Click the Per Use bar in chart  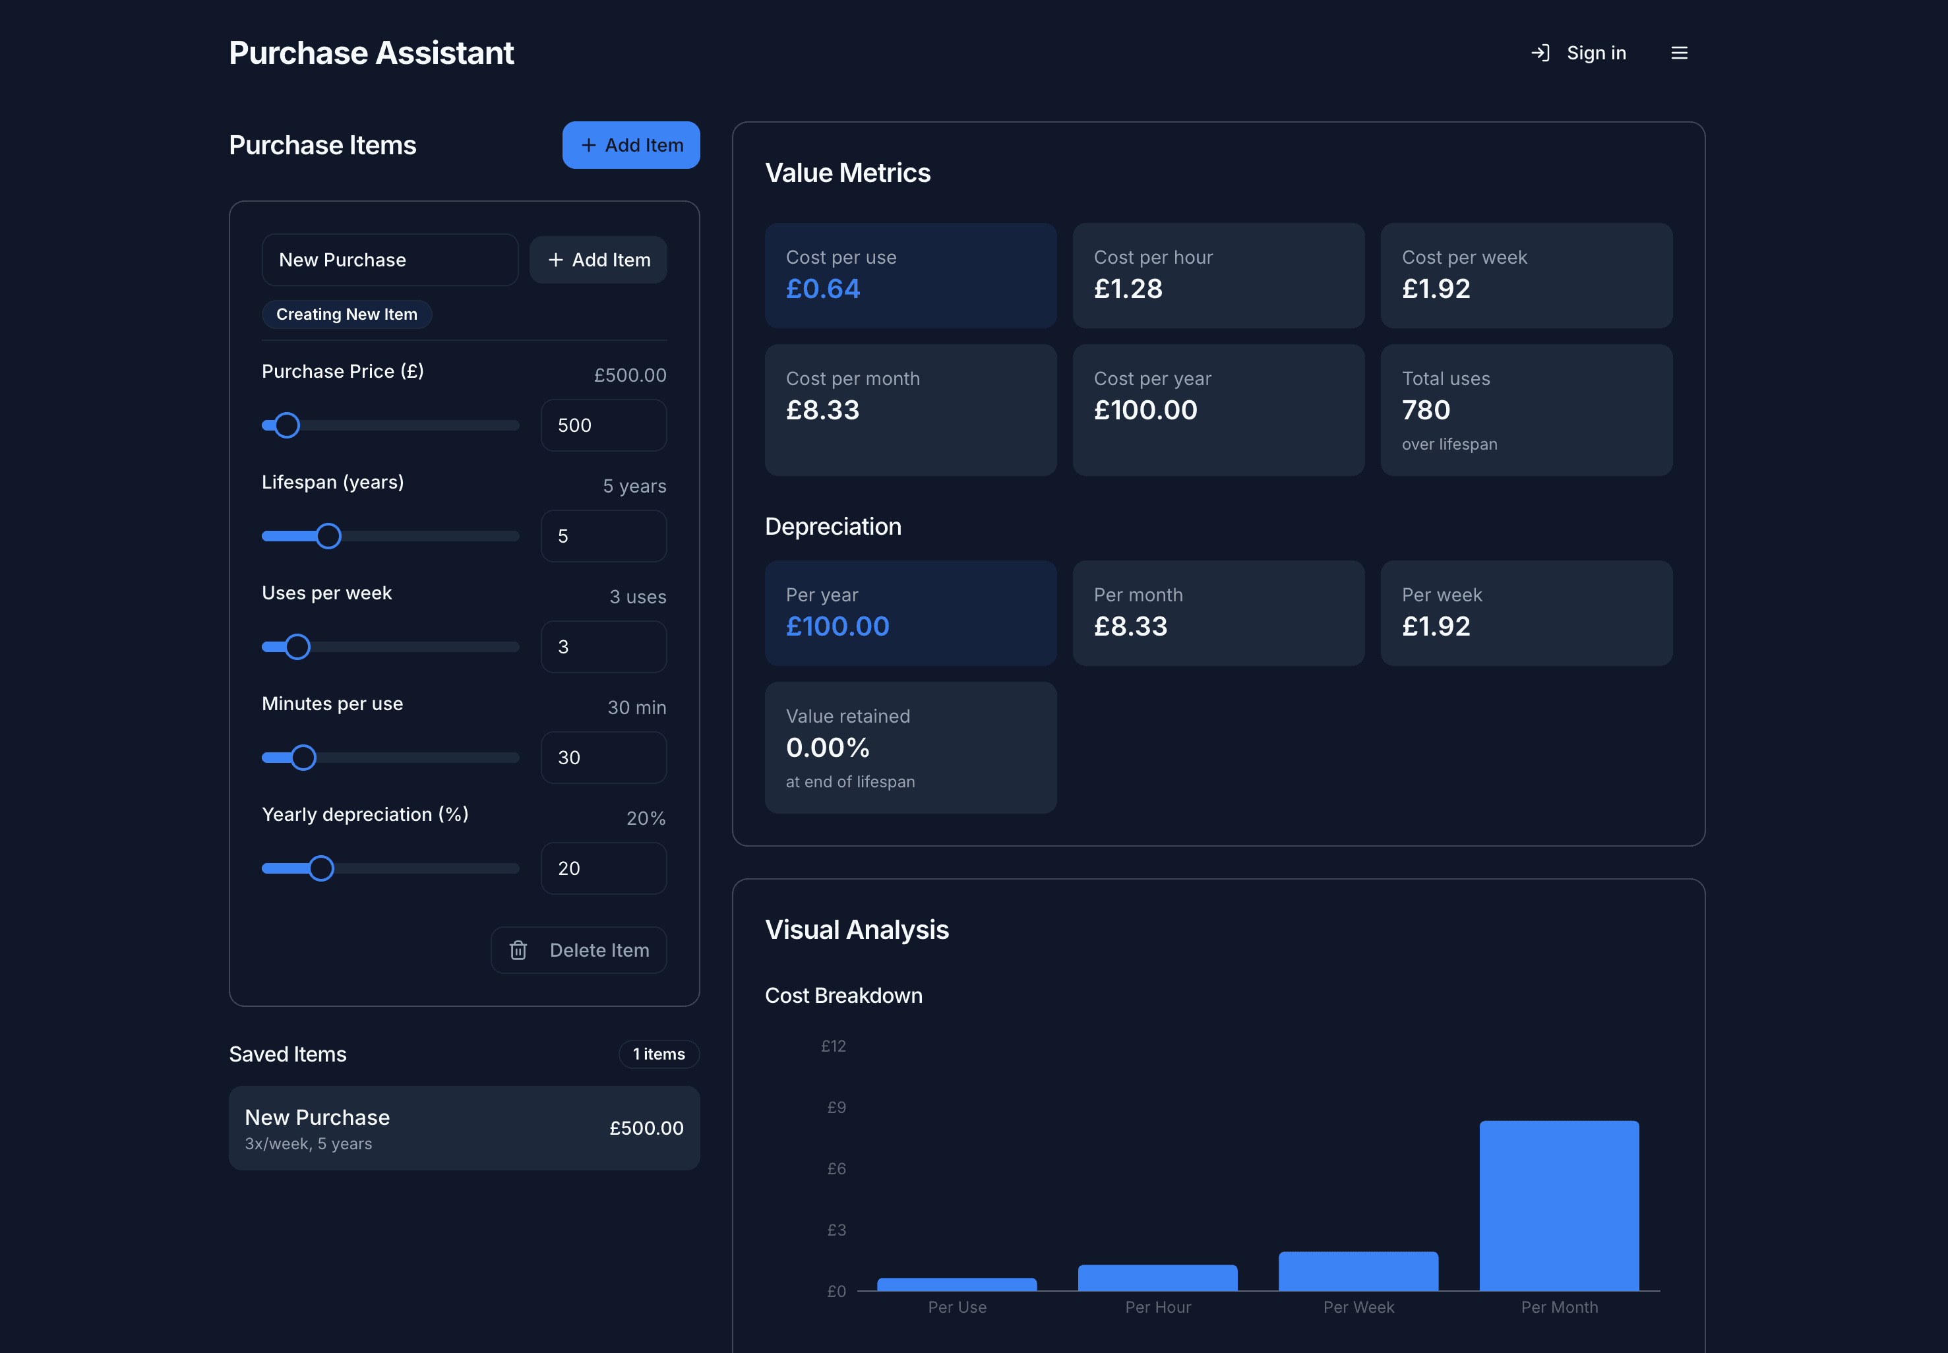click(x=956, y=1284)
